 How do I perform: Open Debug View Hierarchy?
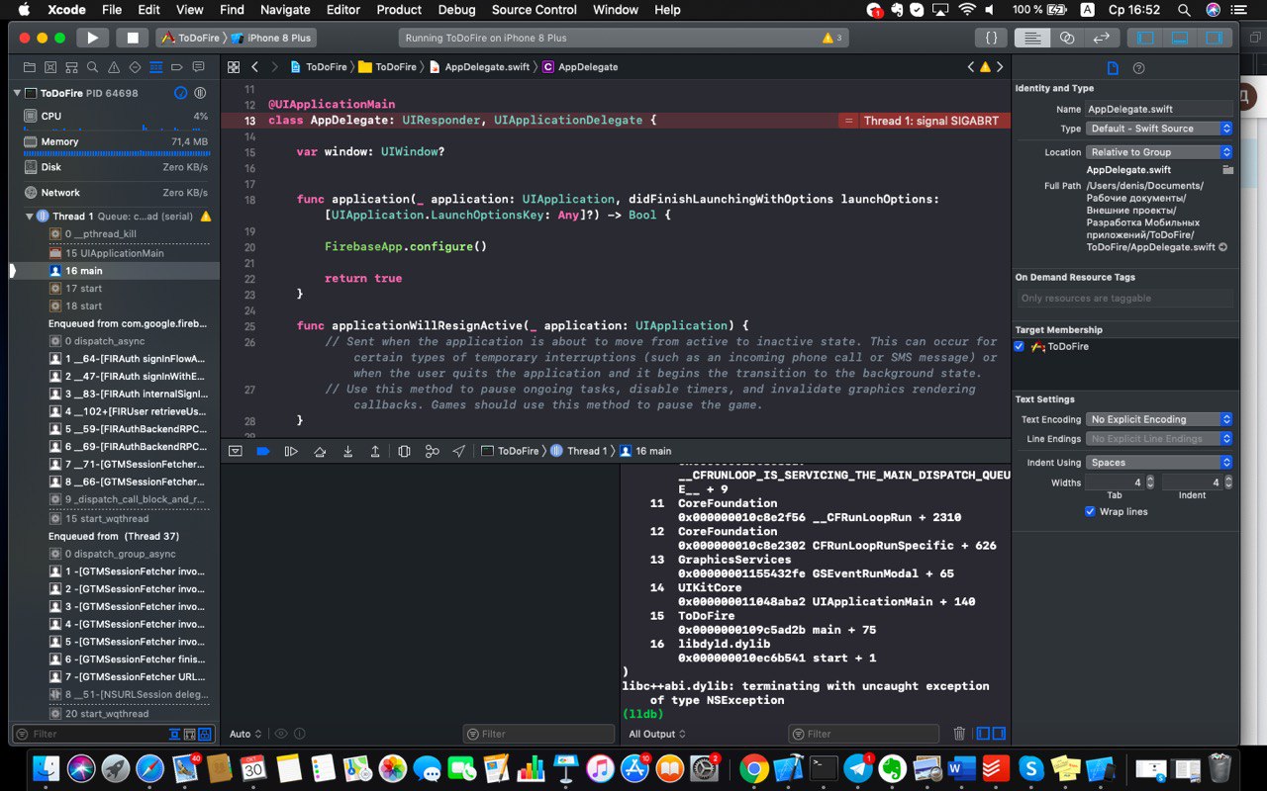404,451
